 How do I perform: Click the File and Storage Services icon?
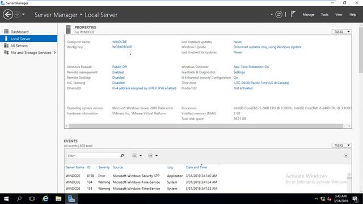pyautogui.click(x=6, y=52)
